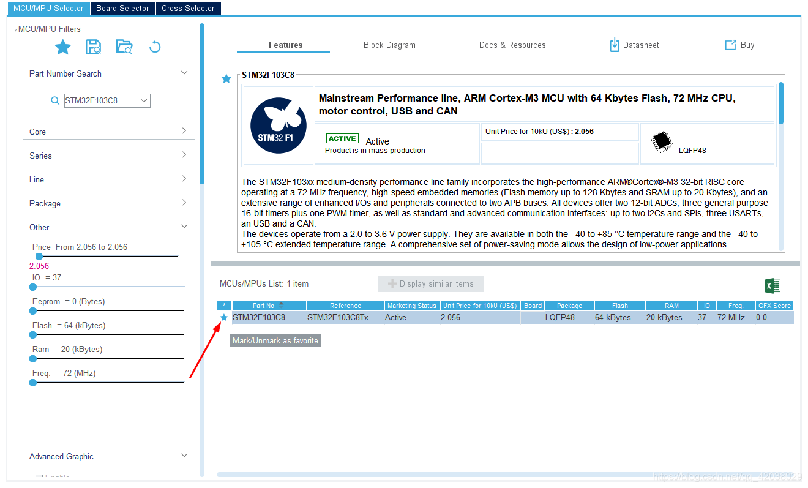Open the Part Number combo box dropdown
This screenshot has width=808, height=488.
(144, 100)
